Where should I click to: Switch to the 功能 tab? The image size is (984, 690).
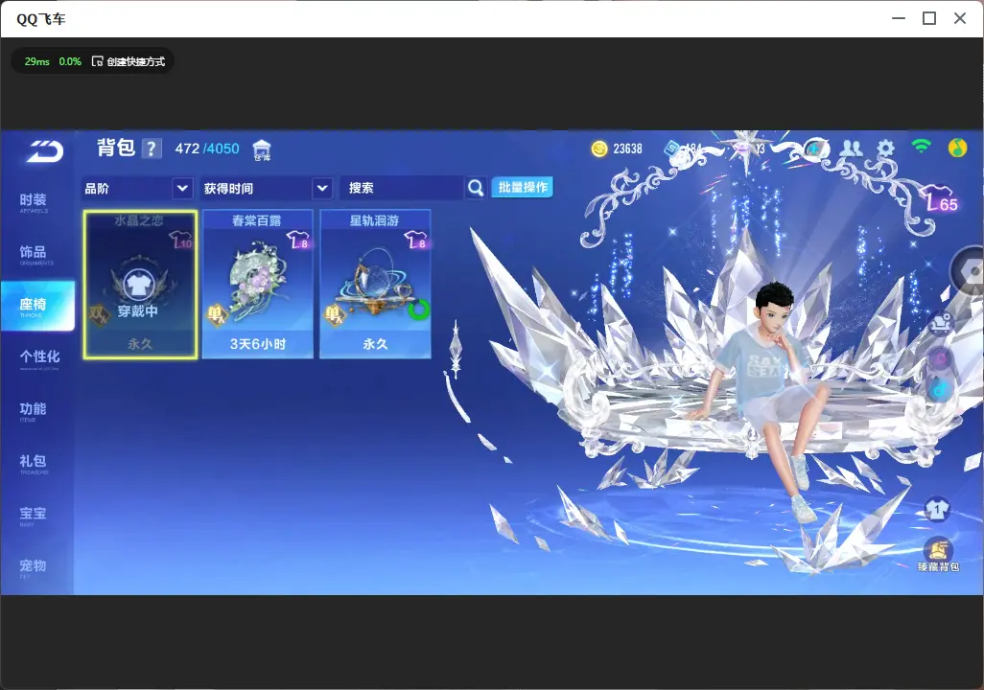34,411
